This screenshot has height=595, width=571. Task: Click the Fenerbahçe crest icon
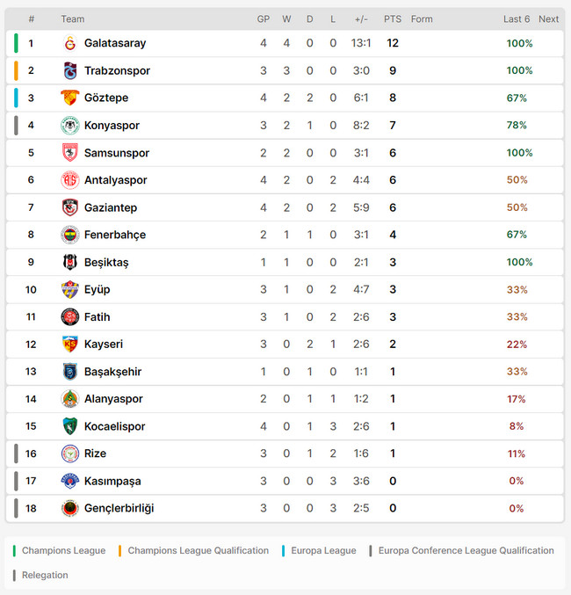point(70,235)
